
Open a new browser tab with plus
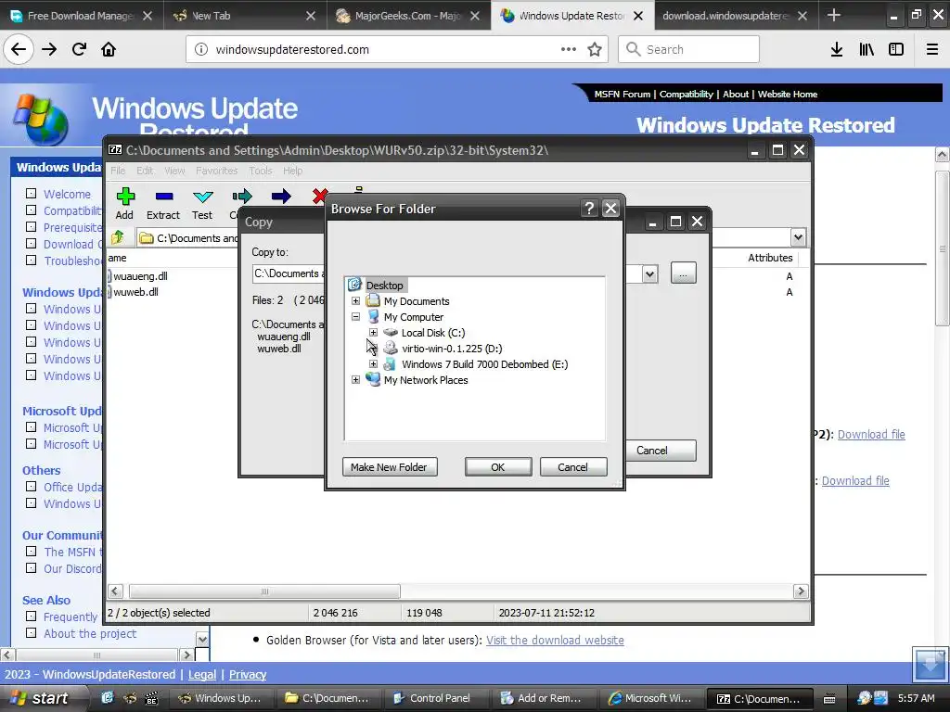(x=834, y=15)
